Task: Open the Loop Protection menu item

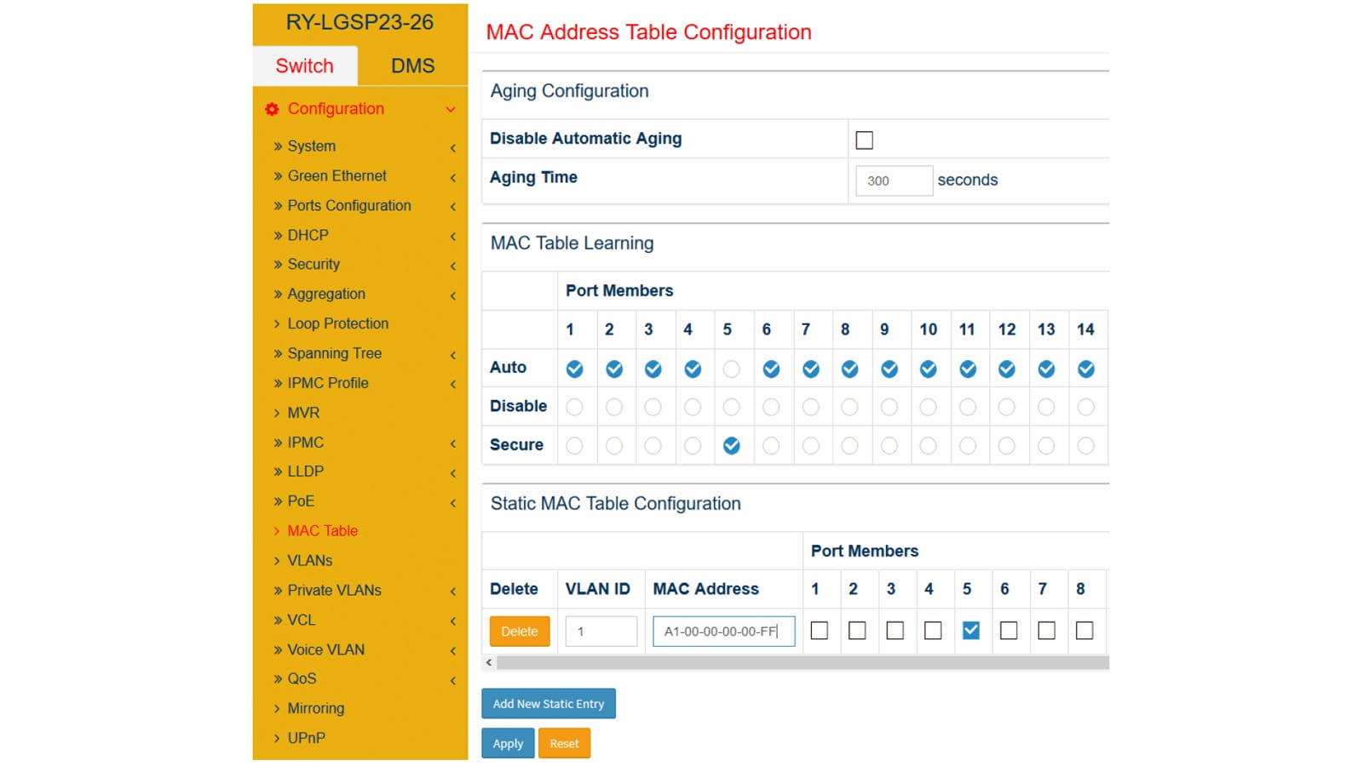Action: pyautogui.click(x=337, y=324)
